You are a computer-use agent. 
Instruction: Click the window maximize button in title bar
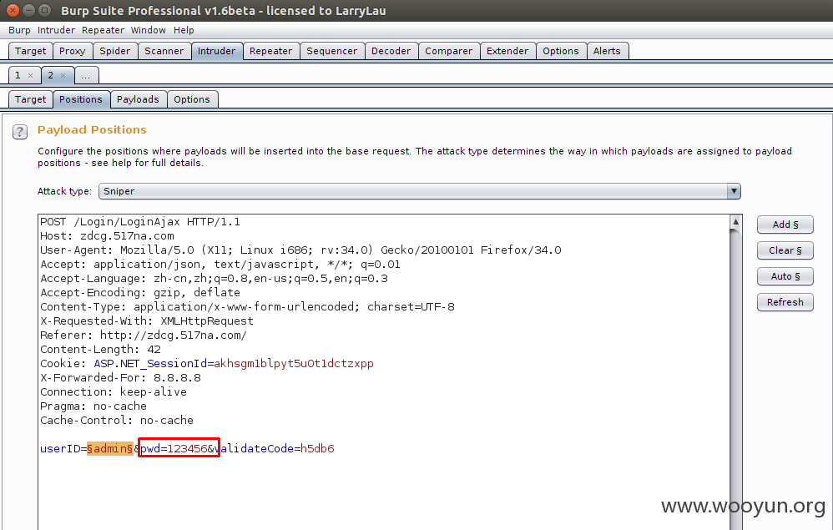(x=45, y=10)
